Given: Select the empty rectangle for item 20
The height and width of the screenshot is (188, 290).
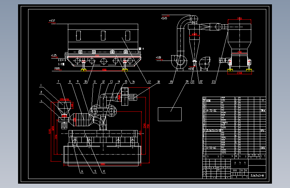Looking at the screenshot, I should click(x=170, y=114).
